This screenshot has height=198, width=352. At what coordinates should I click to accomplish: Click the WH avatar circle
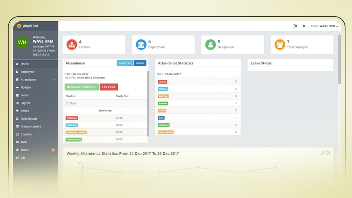22,42
